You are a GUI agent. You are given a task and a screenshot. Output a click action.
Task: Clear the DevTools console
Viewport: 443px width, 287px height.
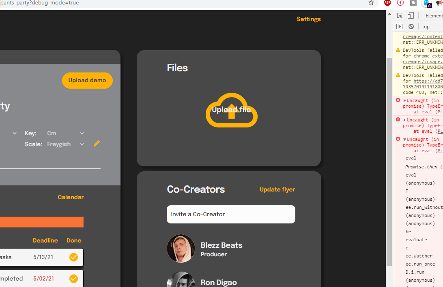pos(411,26)
